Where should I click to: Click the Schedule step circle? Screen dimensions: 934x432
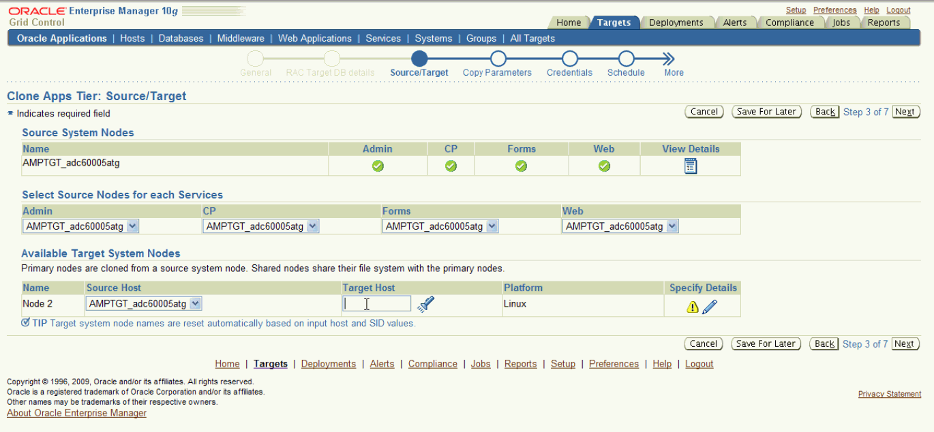626,59
